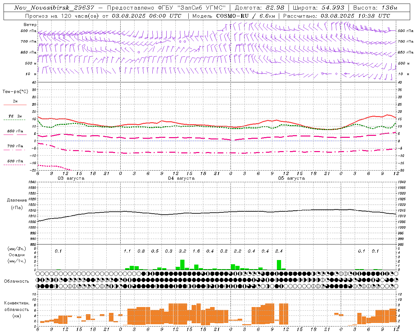415x332 pixels.
Task: Click the 500 гПа temperature legend entry
Action: [x=15, y=161]
